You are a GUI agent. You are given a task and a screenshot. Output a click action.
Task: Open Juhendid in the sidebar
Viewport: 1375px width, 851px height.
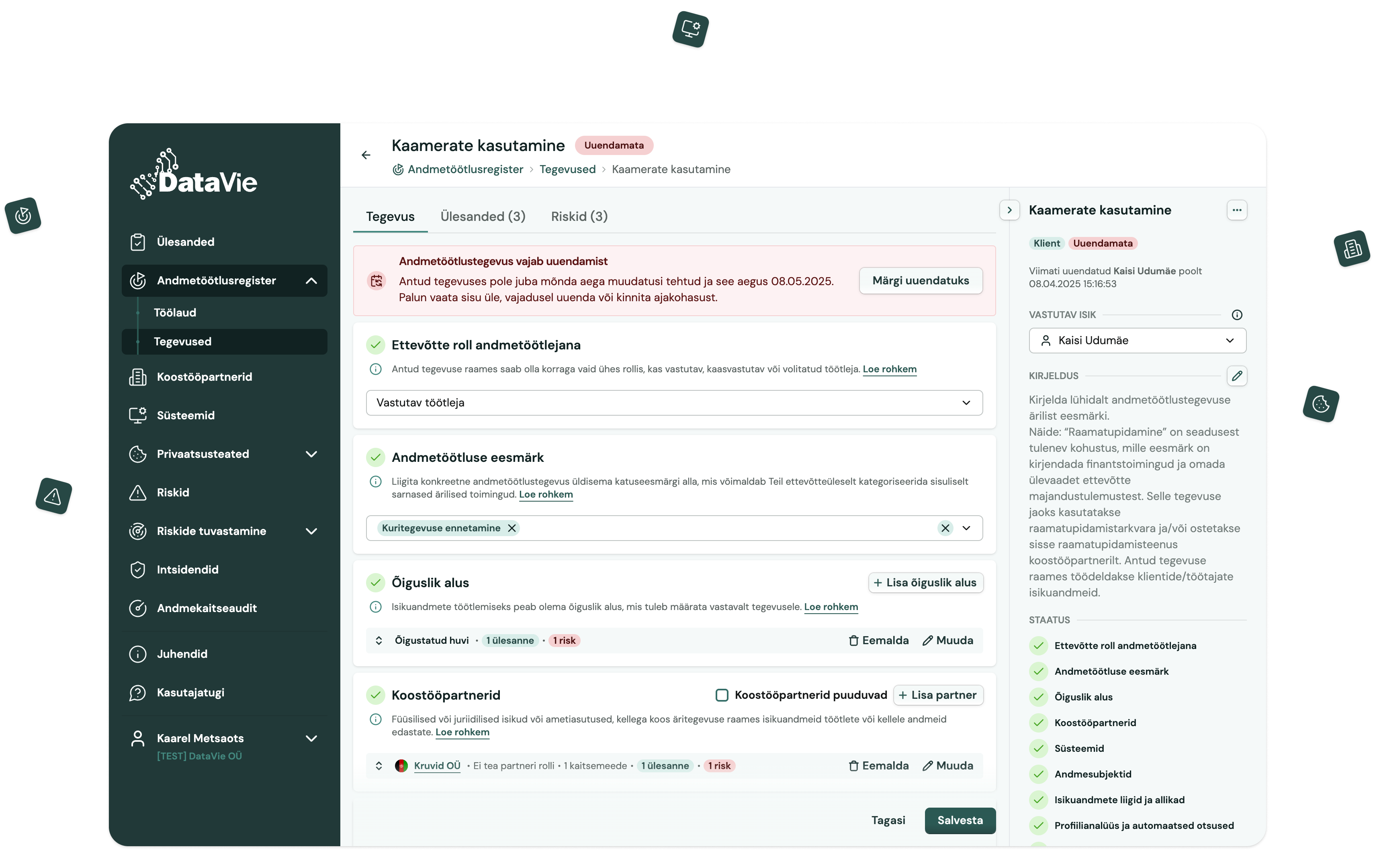(x=224, y=654)
